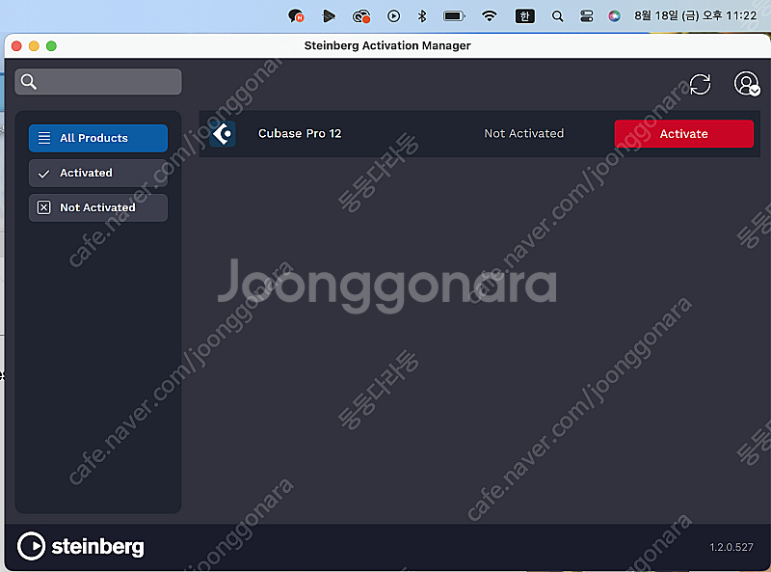Click the Not Activated status of Cubase Pro 12

pyautogui.click(x=523, y=133)
